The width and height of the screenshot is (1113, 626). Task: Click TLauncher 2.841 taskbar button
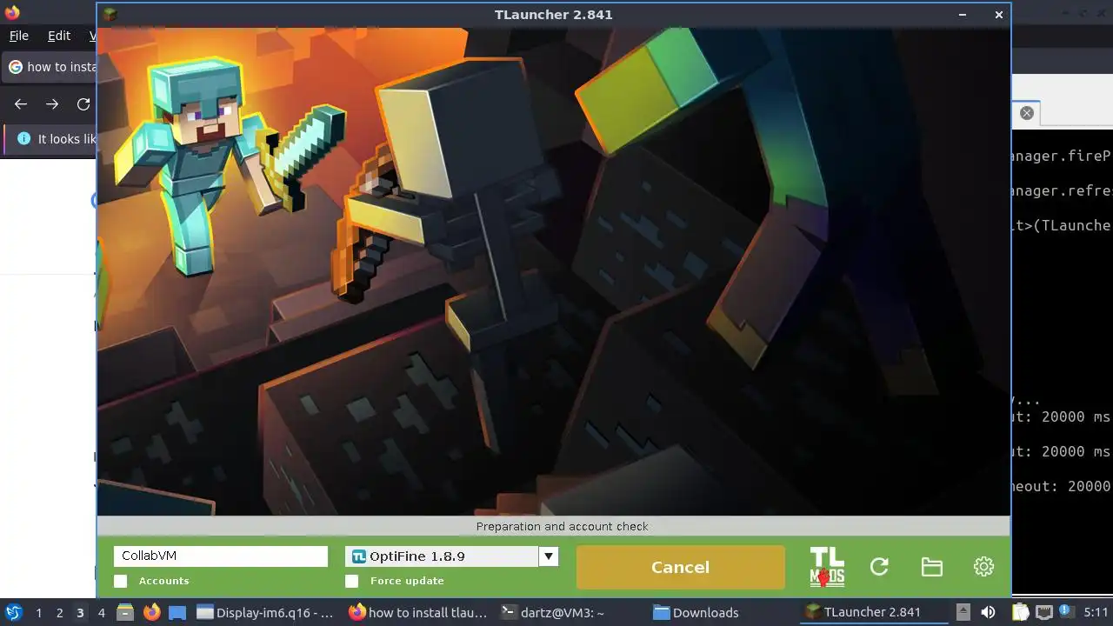(875, 613)
